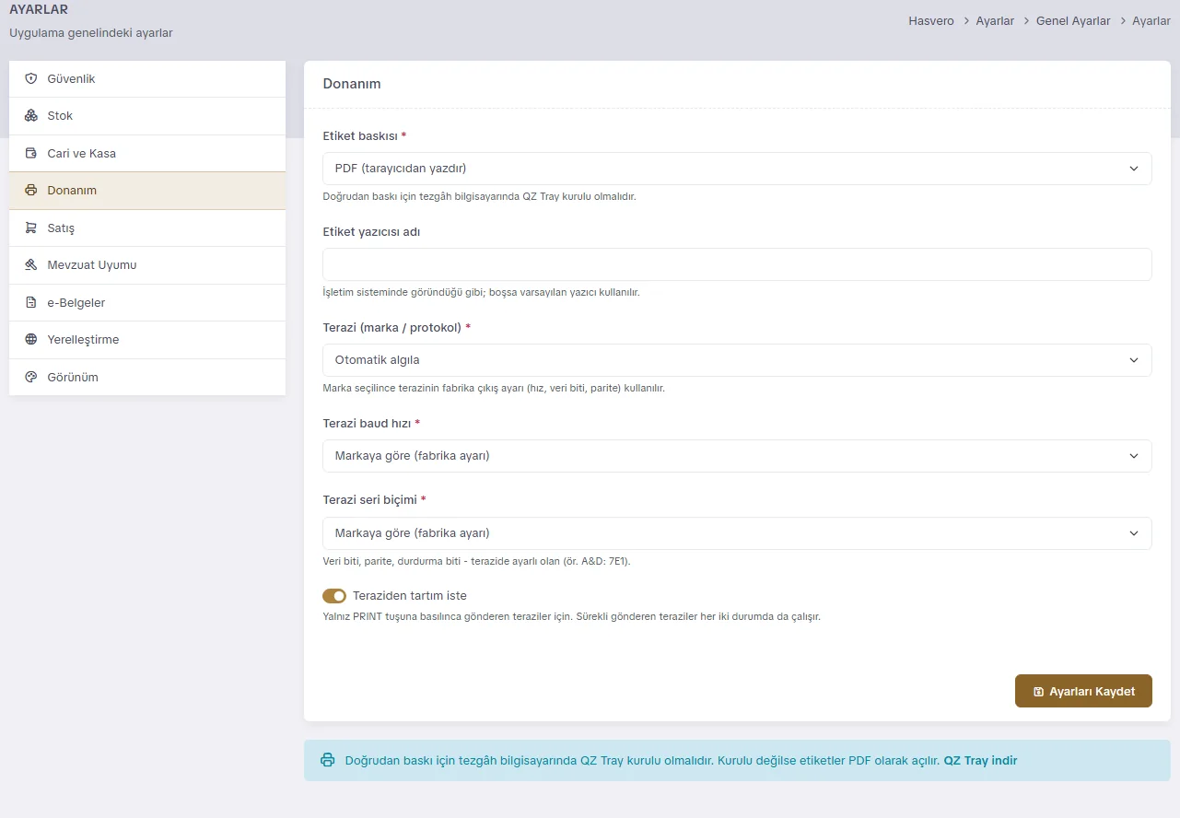Screen dimensions: 1180x818
Task: Follow the QZ Tray indir link
Action: 980,761
